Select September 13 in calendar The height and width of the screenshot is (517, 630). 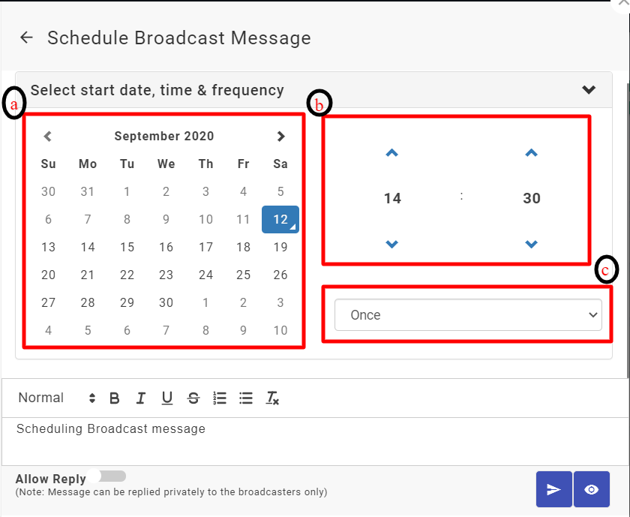pos(48,247)
